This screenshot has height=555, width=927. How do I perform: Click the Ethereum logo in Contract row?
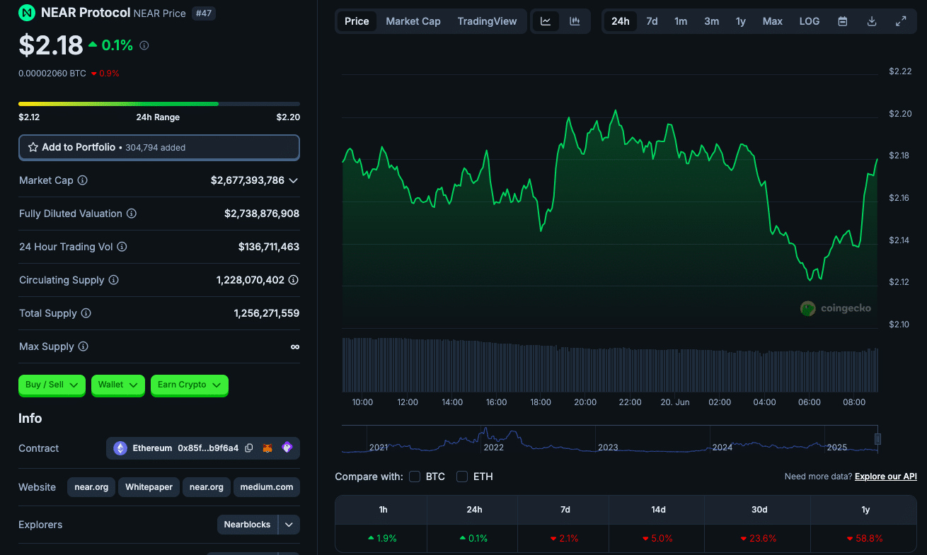point(120,448)
